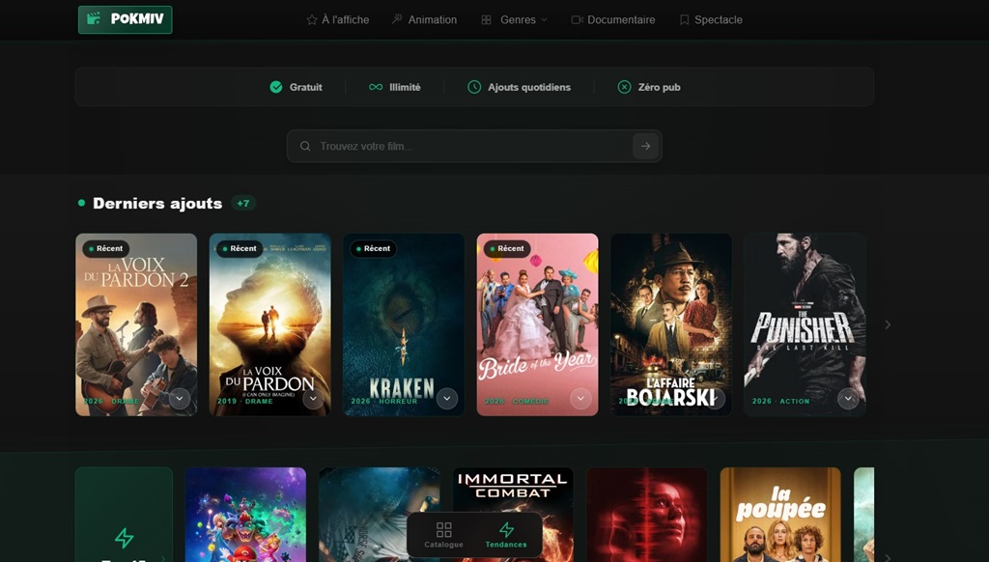The image size is (989, 562).
Task: Open the Spectacle section
Action: coord(711,19)
